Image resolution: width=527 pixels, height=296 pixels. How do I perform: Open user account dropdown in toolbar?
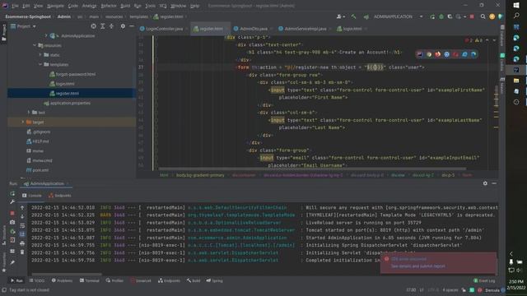tap(340, 16)
